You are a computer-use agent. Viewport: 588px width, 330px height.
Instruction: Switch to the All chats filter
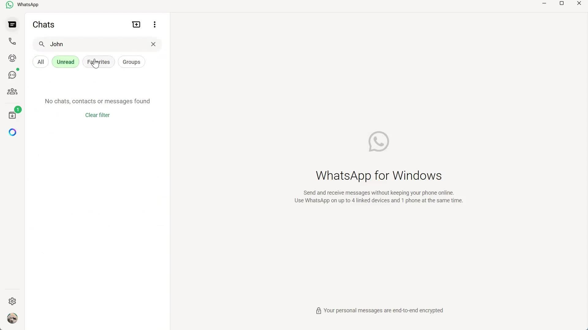pos(40,62)
